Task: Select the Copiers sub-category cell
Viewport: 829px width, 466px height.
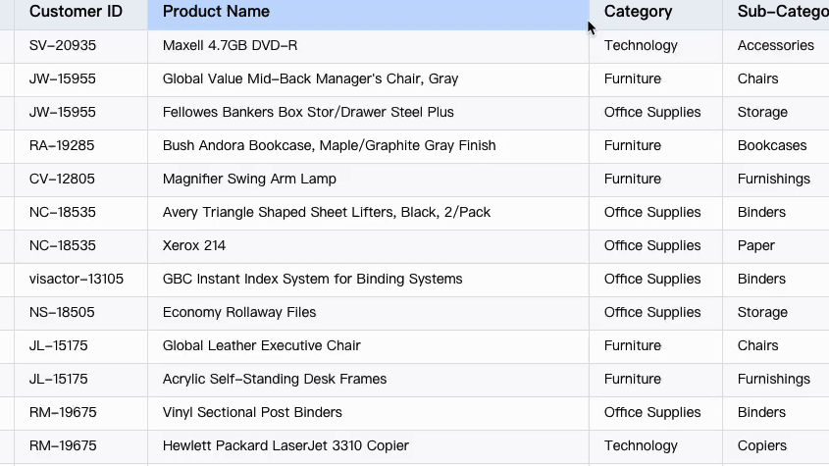Action: [762, 446]
